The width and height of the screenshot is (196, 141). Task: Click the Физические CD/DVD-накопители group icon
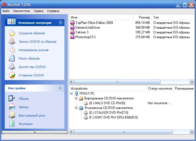pyautogui.click(x=81, y=108)
